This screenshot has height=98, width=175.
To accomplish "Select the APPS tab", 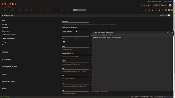I will pos(58,10).
